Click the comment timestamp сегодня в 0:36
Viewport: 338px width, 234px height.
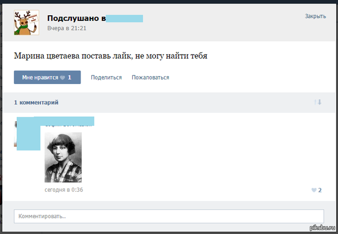[x=64, y=190]
